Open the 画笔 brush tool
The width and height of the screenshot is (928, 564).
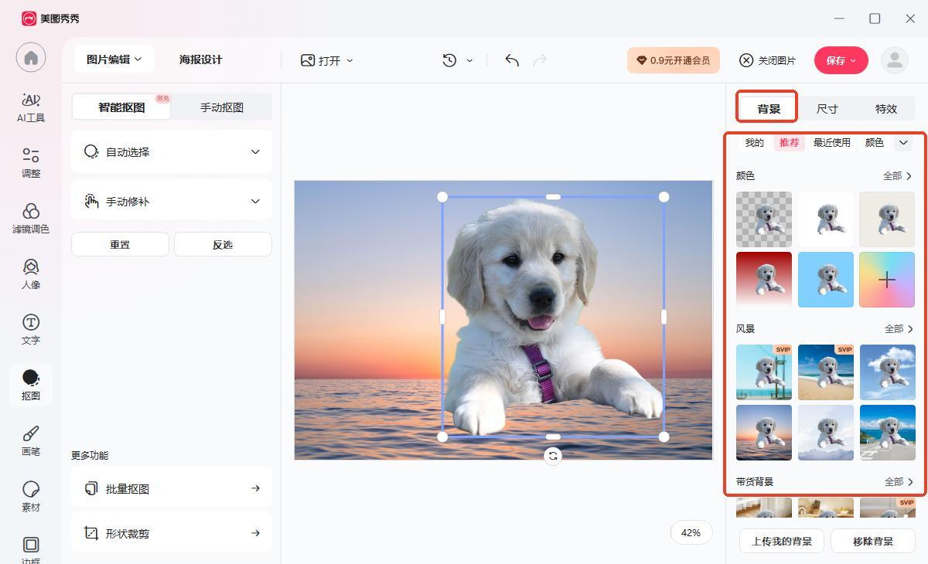pyautogui.click(x=31, y=440)
